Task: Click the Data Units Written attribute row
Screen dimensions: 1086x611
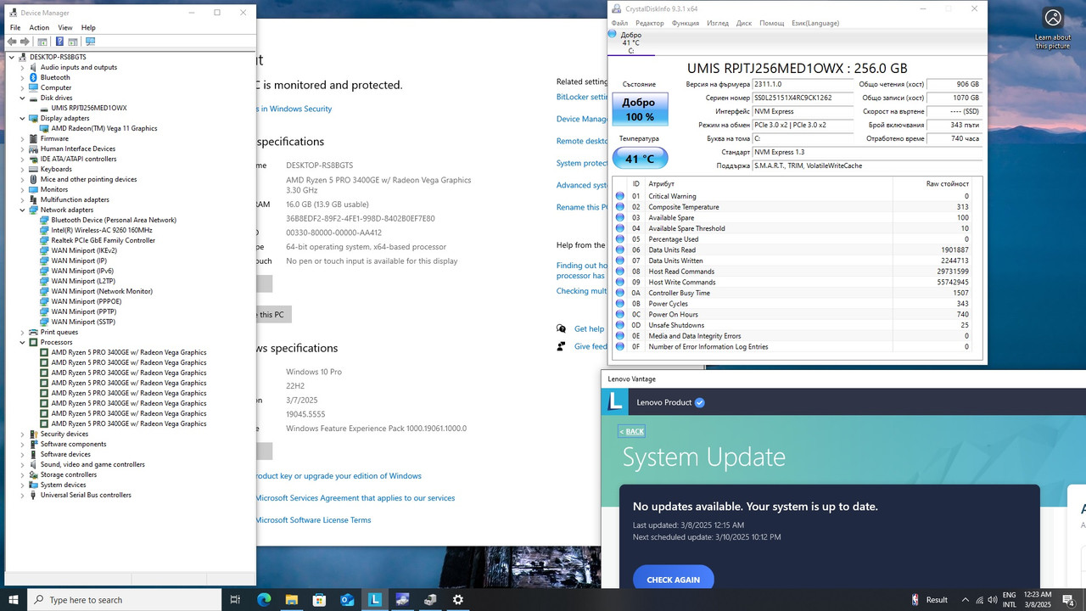Action: [798, 261]
